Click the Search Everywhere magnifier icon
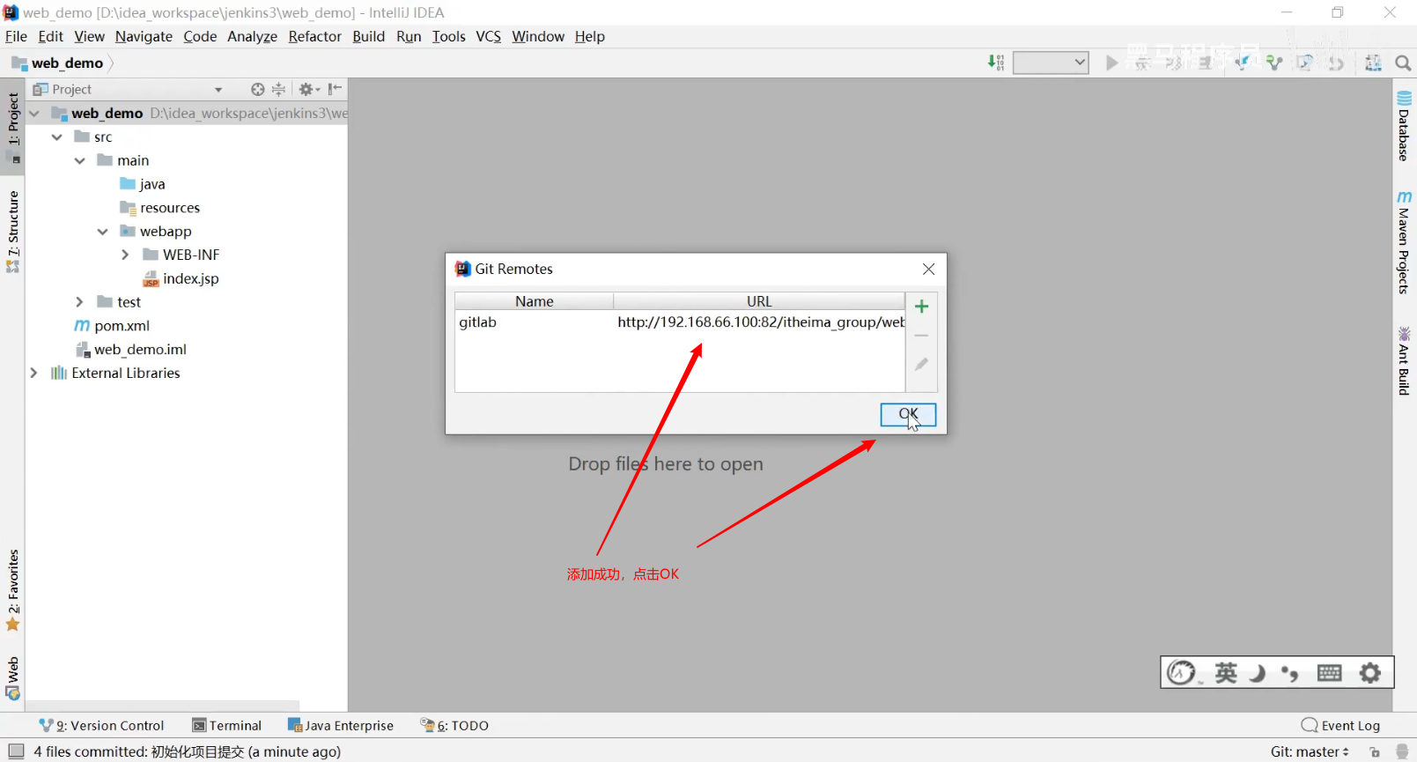 pos(1404,63)
